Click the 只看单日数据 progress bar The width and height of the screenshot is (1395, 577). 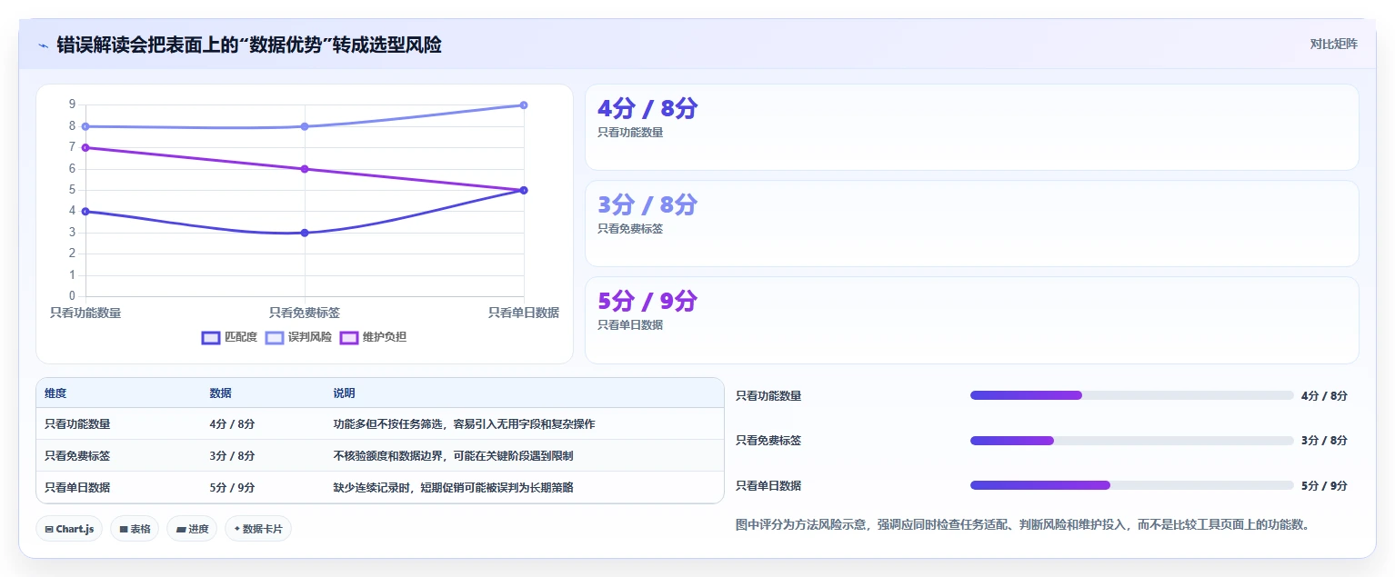click(1131, 485)
